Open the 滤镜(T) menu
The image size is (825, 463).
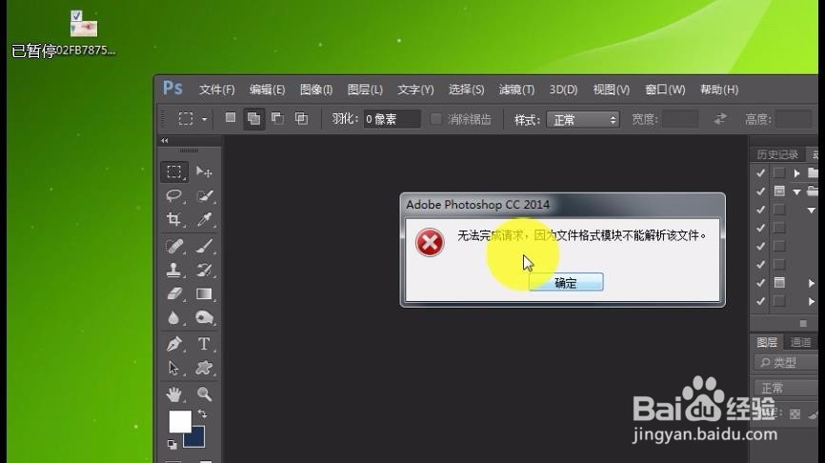pos(516,90)
